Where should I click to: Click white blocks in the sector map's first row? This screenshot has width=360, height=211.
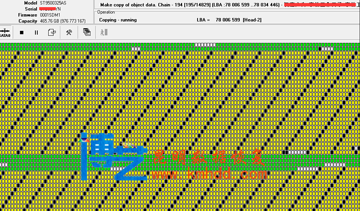point(206,45)
